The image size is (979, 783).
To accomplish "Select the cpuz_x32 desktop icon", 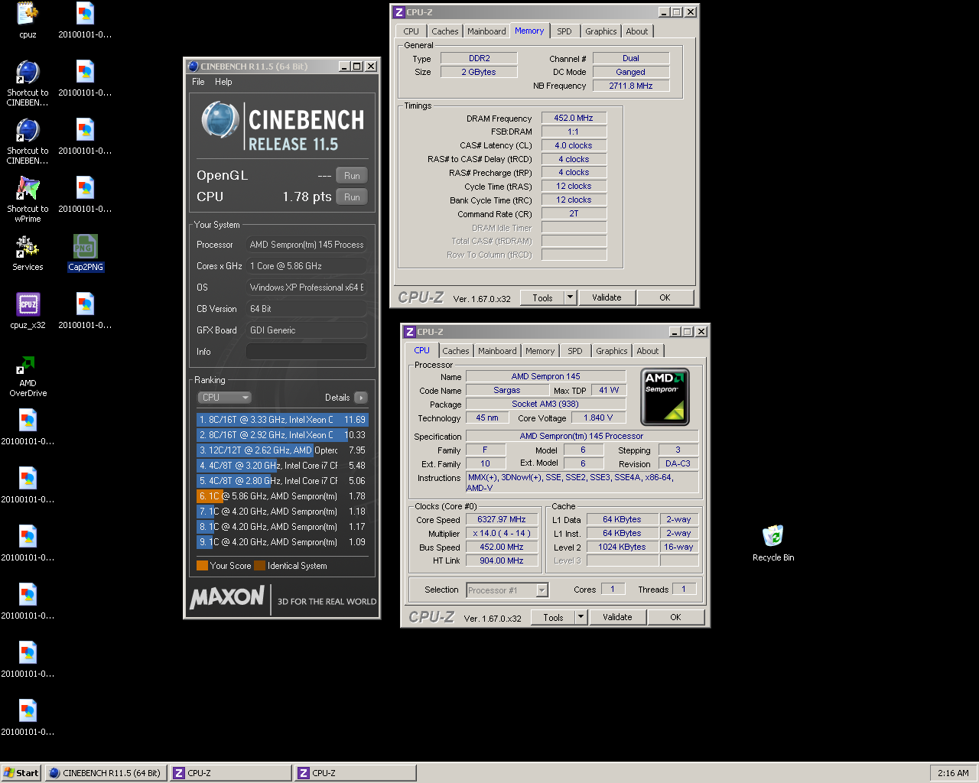I will (x=28, y=311).
